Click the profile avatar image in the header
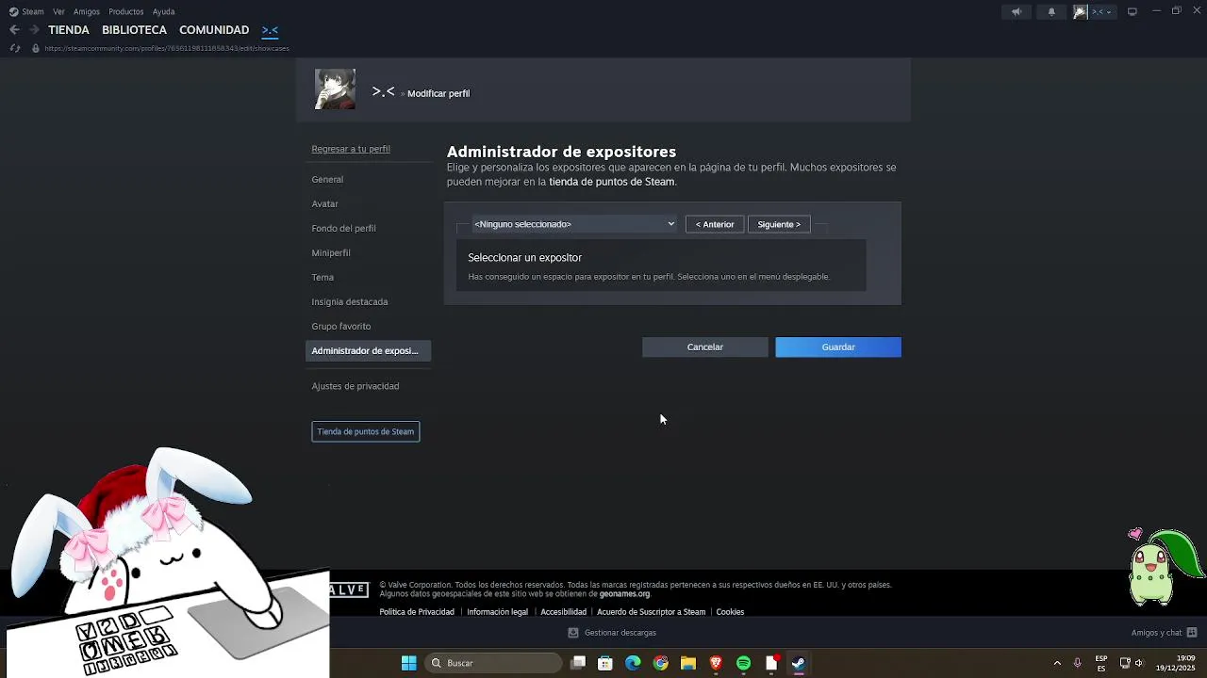1207x678 pixels. (x=335, y=89)
